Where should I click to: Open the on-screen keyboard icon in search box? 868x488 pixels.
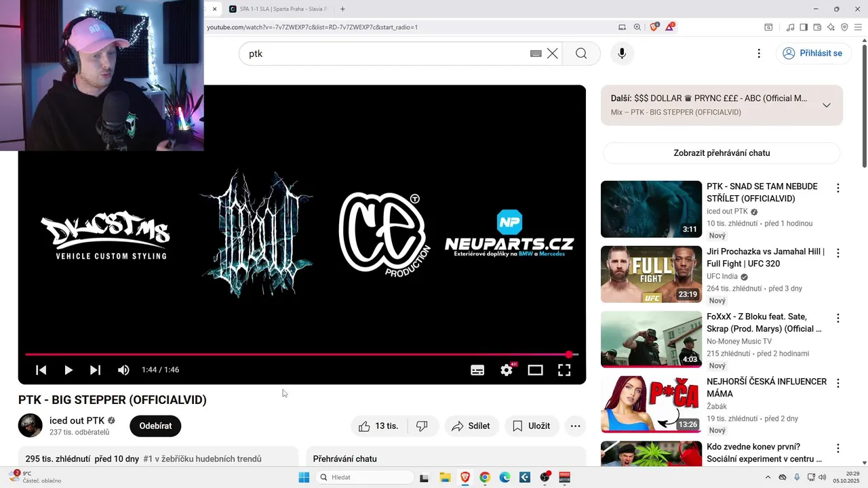tap(536, 54)
